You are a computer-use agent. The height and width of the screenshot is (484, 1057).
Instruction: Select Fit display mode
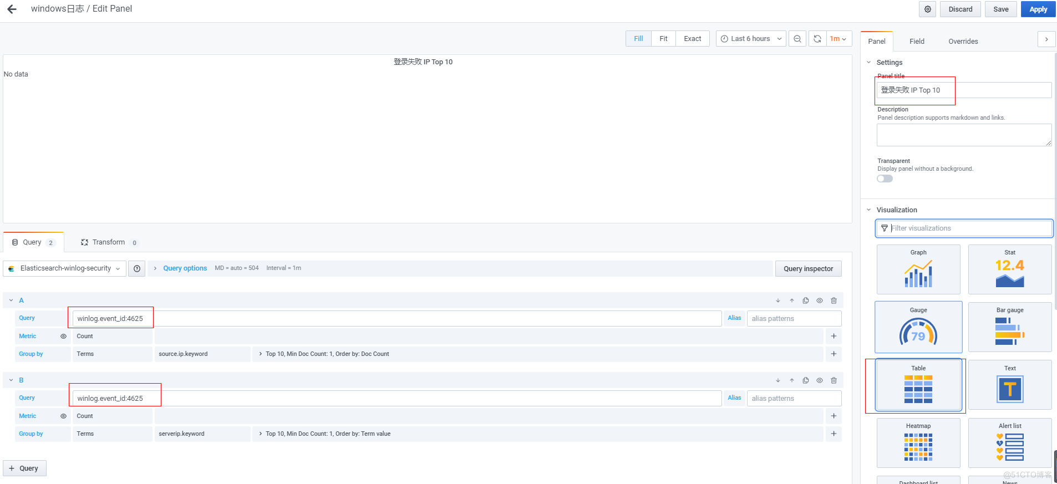[663, 39]
